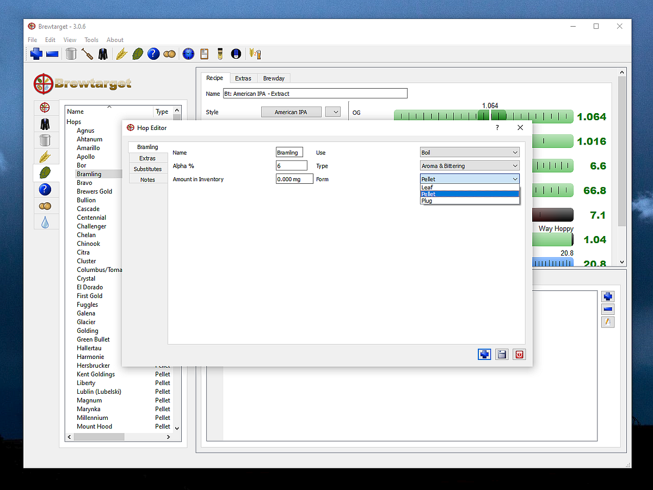Open Fermentables via toolbar grain icon
Image resolution: width=653 pixels, height=490 pixels.
tap(121, 53)
